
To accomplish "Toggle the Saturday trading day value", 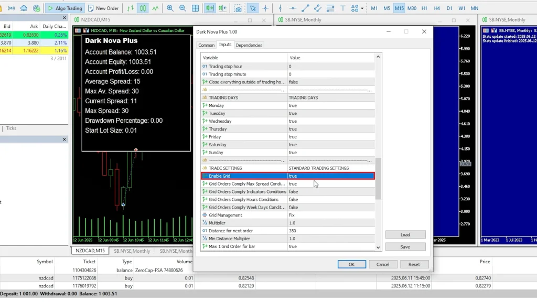I will [330, 145].
